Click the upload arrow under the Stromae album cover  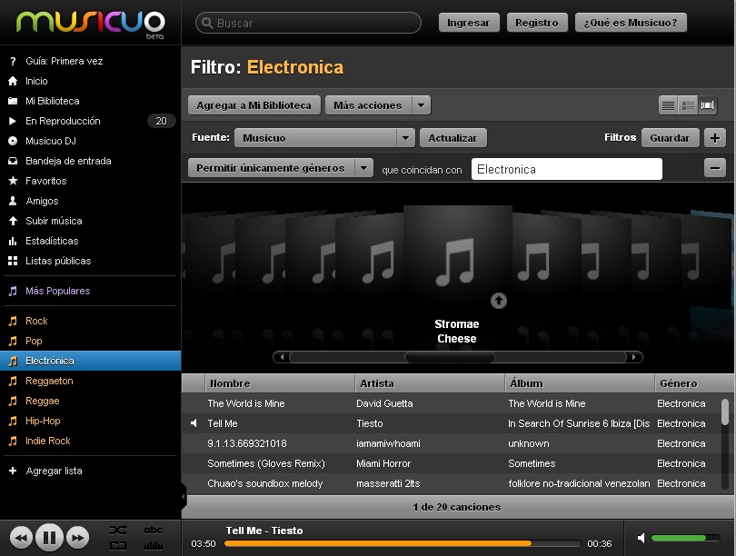coord(499,301)
